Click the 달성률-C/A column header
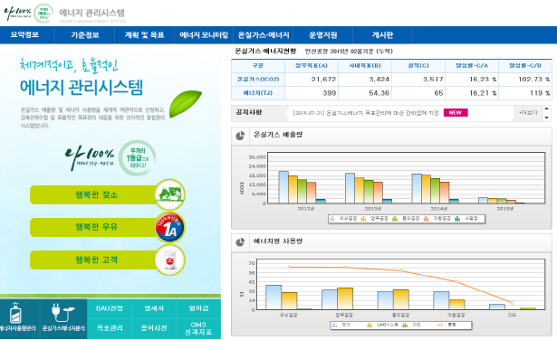Viewport: 557px width, 340px height. [x=472, y=66]
